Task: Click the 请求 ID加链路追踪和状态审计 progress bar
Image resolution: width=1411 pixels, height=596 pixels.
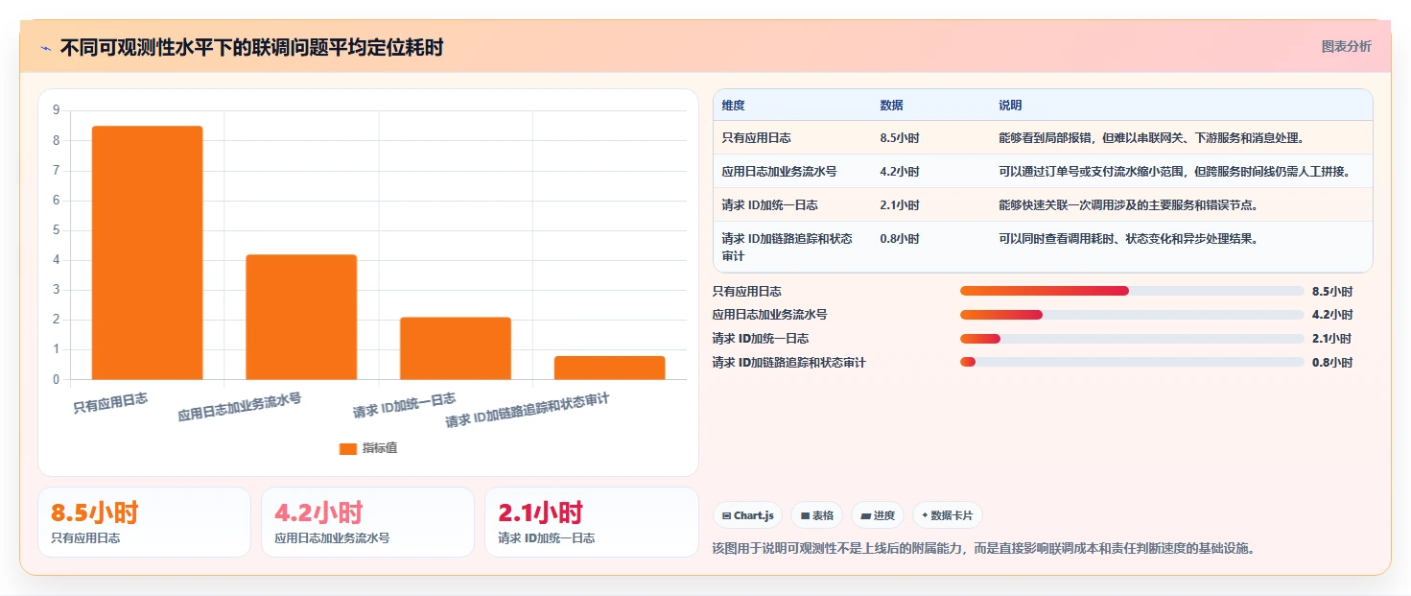Action: coord(1132,362)
